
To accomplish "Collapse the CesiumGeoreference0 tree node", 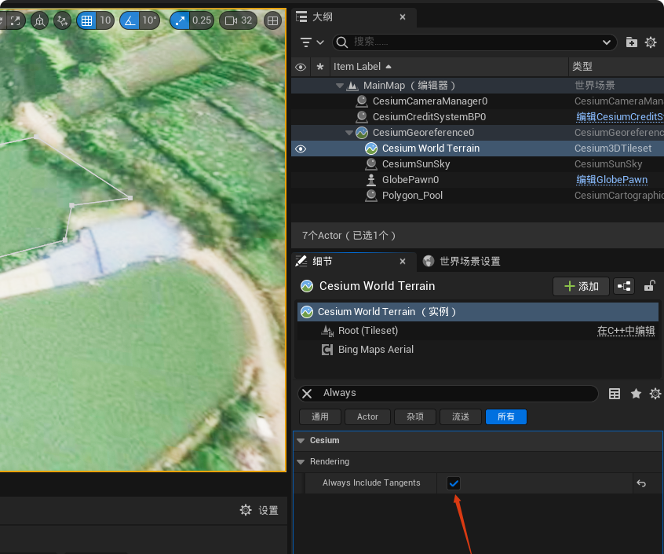I will point(349,133).
